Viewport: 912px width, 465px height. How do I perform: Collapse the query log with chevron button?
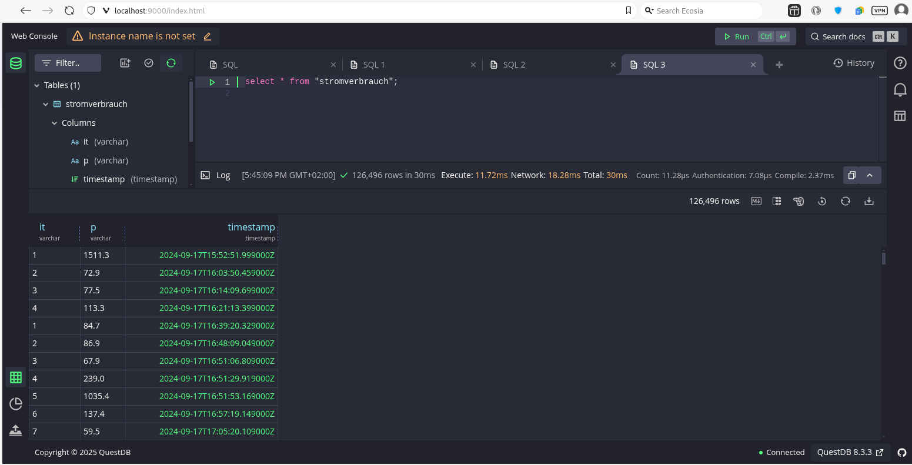pos(870,175)
